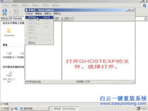This screenshot has height=111, width=148.
Task: Open the 编辑(E) menu in 我的电脑 window
Action: coord(15,5)
